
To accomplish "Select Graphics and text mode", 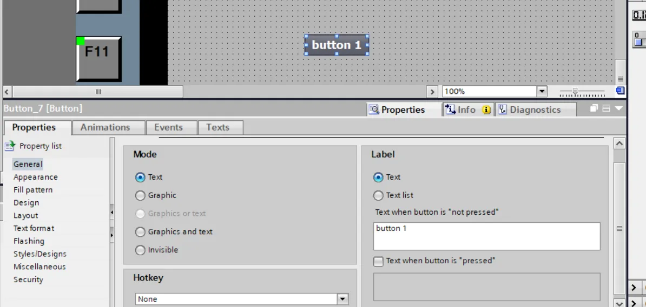I will (x=140, y=232).
